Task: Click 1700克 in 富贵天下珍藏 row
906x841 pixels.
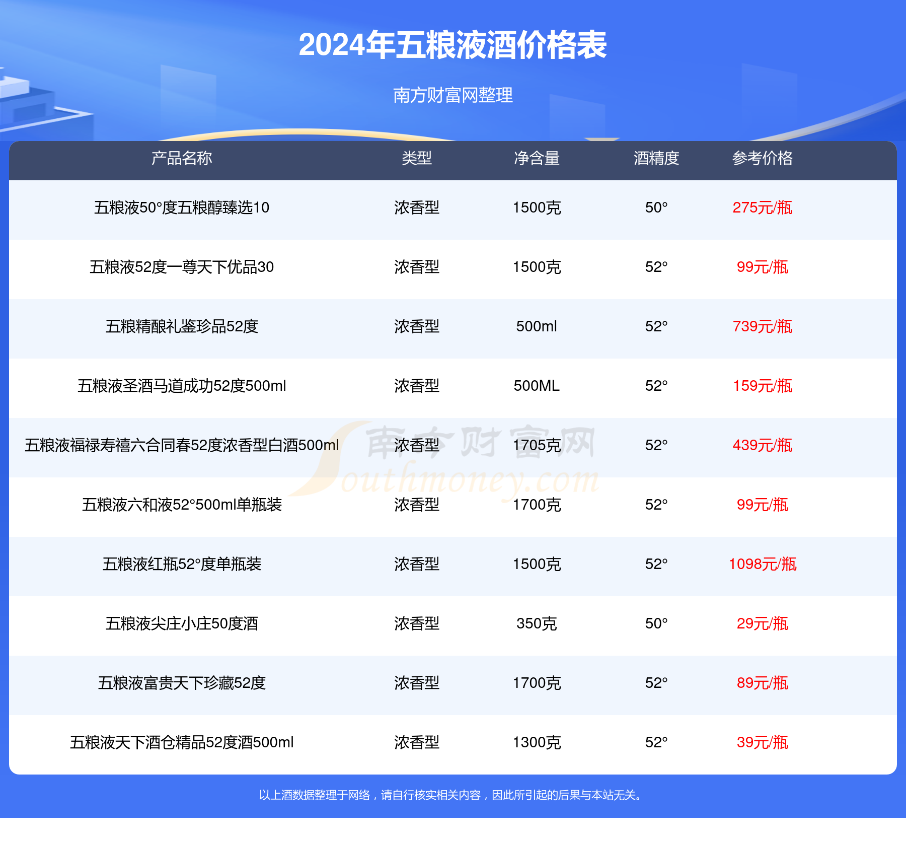Action: tap(537, 683)
